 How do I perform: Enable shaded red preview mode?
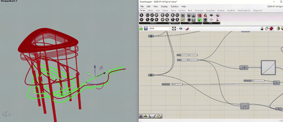(271, 29)
